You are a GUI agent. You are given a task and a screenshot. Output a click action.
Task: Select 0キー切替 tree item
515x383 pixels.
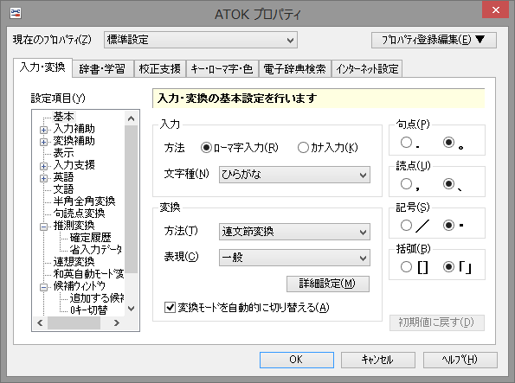[88, 310]
